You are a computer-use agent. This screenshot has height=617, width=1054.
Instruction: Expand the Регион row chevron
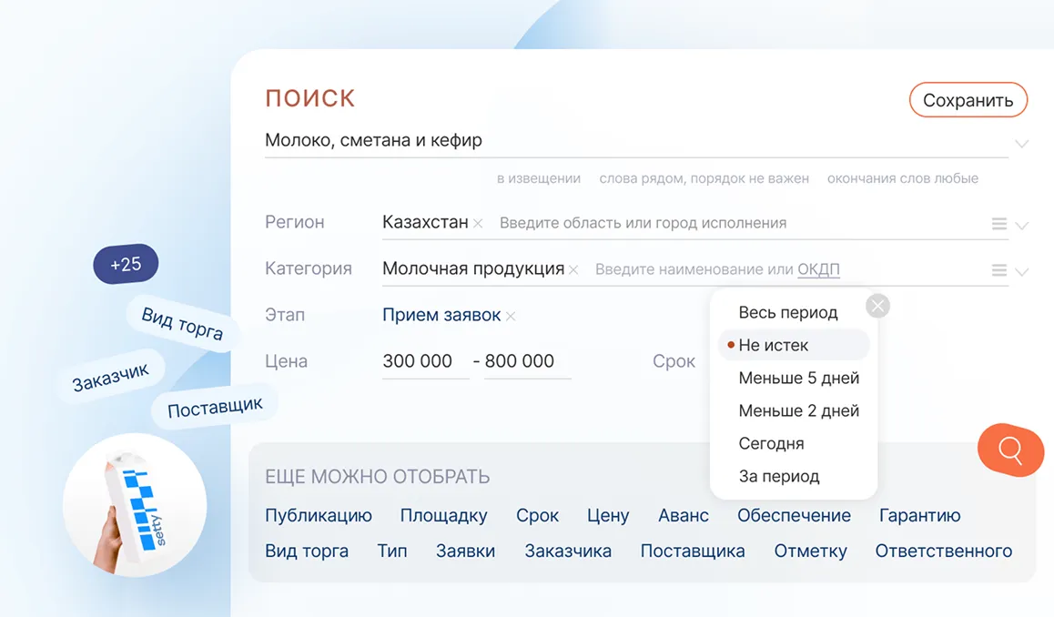[1021, 226]
